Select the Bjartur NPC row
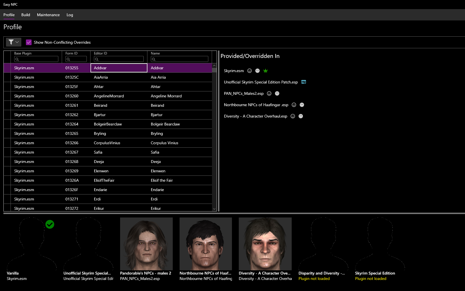The height and width of the screenshot is (291, 465). click(108, 115)
